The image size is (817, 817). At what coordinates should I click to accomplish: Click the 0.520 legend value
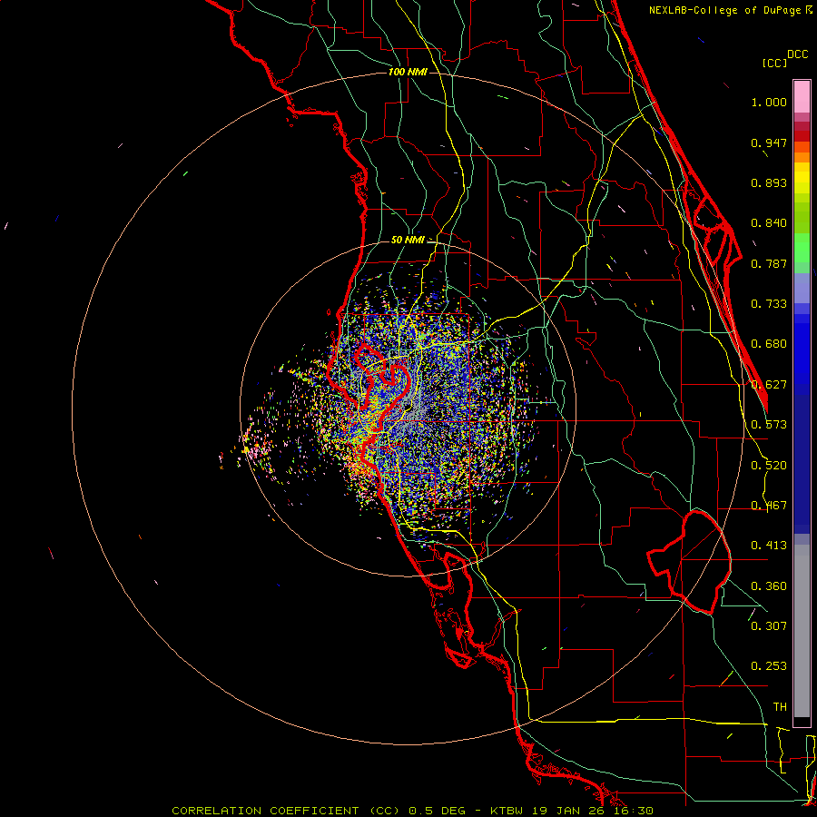tap(769, 466)
